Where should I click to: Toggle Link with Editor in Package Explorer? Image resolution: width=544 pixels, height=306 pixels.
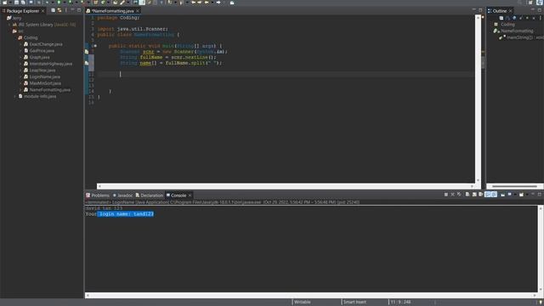(x=59, y=10)
